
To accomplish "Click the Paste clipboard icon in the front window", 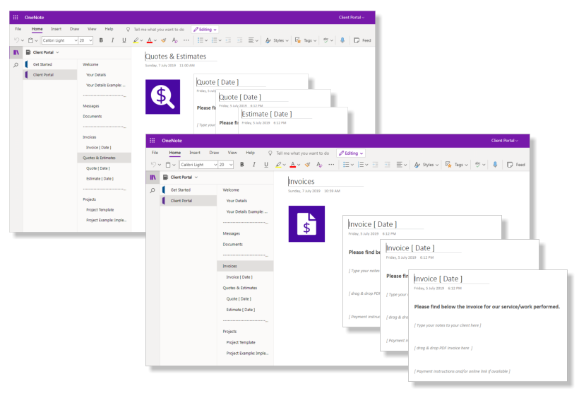I will pyautogui.click(x=168, y=165).
